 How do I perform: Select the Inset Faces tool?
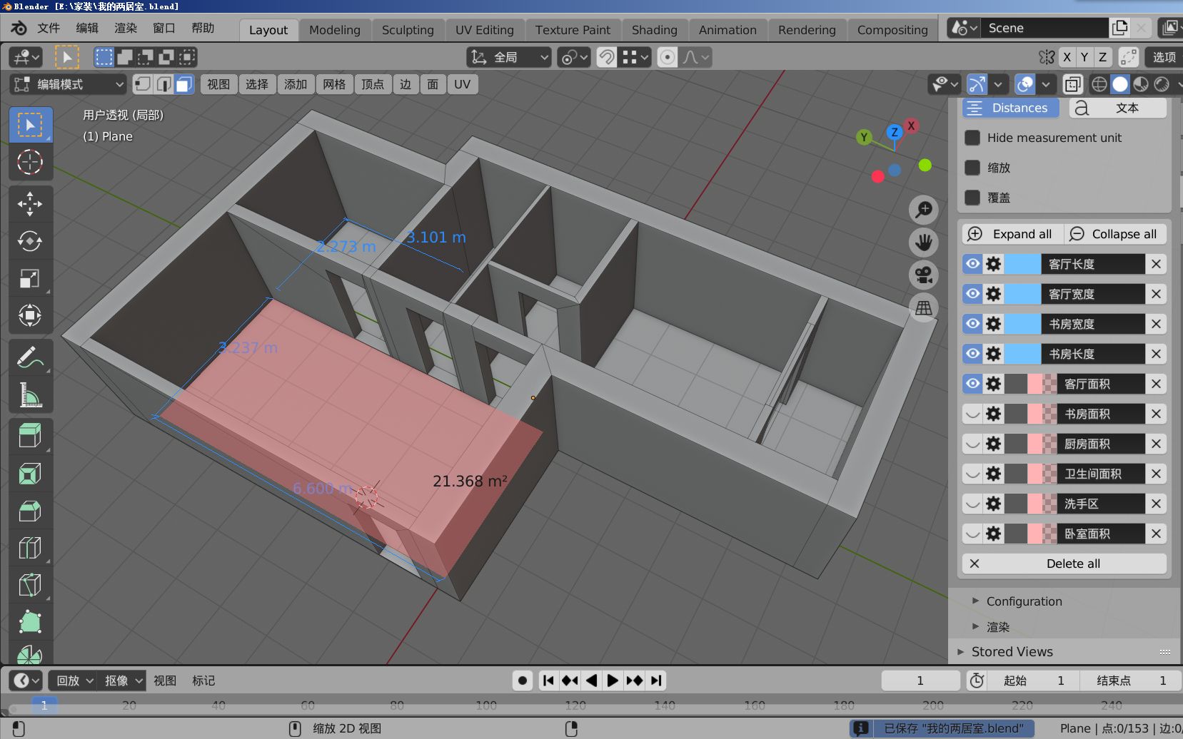[30, 473]
